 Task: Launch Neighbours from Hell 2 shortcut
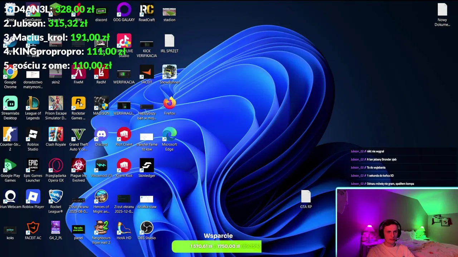101,233
